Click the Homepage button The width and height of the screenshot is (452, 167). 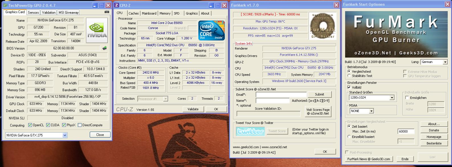pyautogui.click(x=434, y=137)
